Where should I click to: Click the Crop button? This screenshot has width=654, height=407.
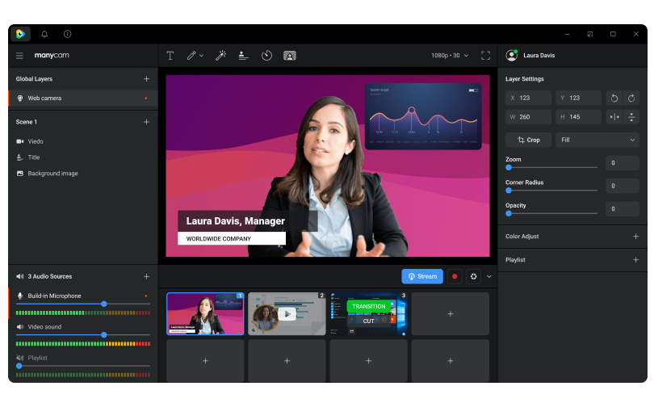pos(529,140)
